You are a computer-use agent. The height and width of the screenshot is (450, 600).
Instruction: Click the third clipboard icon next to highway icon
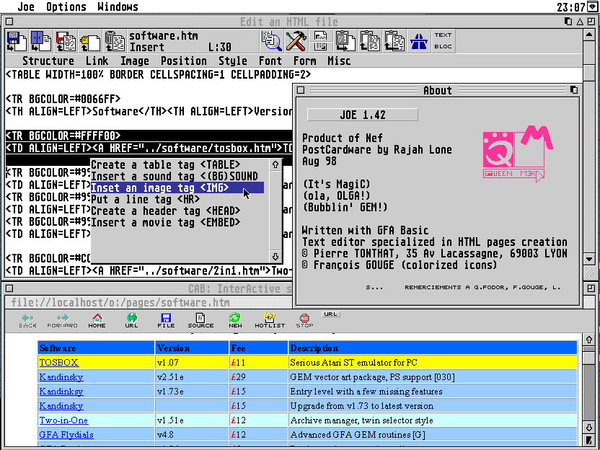coord(394,41)
